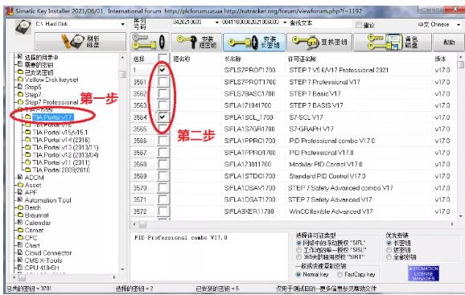
Task: Click the key and floppy disk toolbar button
Action: 393,42
